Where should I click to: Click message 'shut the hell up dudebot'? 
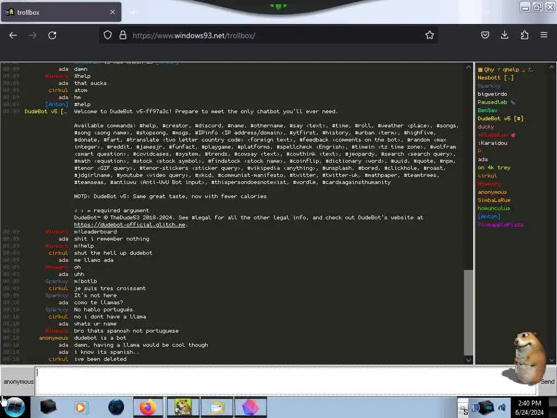click(113, 253)
